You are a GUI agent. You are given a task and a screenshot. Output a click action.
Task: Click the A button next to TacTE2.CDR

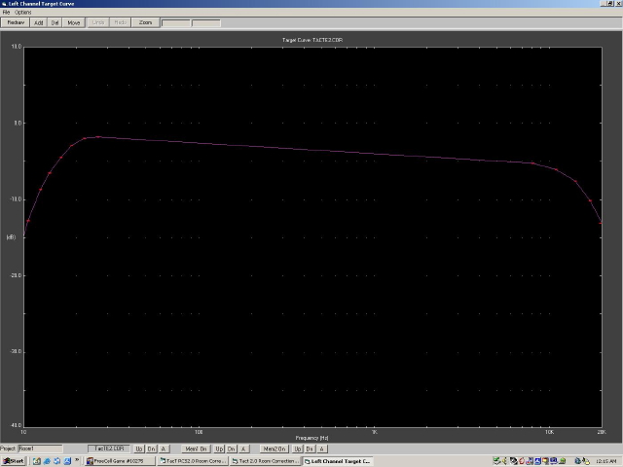tap(164, 449)
